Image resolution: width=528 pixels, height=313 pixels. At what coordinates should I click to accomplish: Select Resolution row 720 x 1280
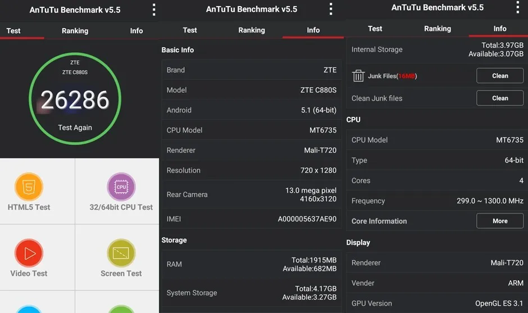coord(252,170)
